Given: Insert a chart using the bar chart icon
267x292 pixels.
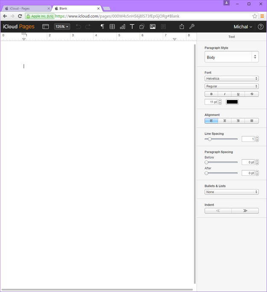Looking at the screenshot, I should click(123, 27).
